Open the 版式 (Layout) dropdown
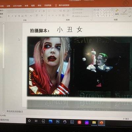This screenshot has width=132, height=132. coord(2,11)
